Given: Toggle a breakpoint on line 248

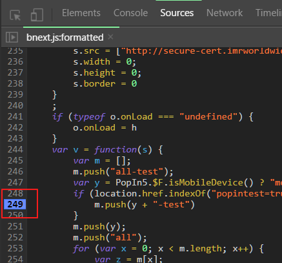Looking at the screenshot, I should 15,193.
